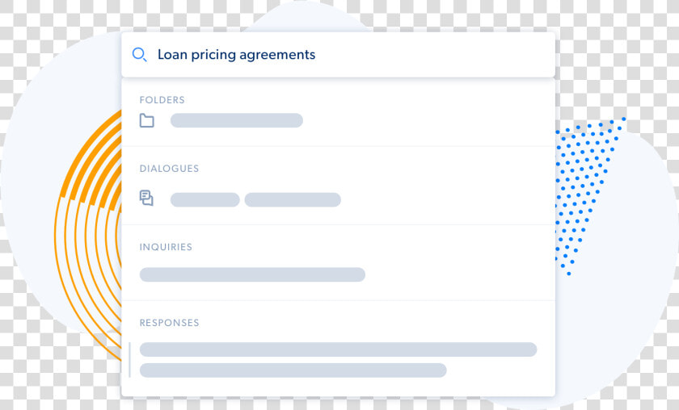Open the inquiry result placeholder bar
The height and width of the screenshot is (410, 679).
(252, 274)
